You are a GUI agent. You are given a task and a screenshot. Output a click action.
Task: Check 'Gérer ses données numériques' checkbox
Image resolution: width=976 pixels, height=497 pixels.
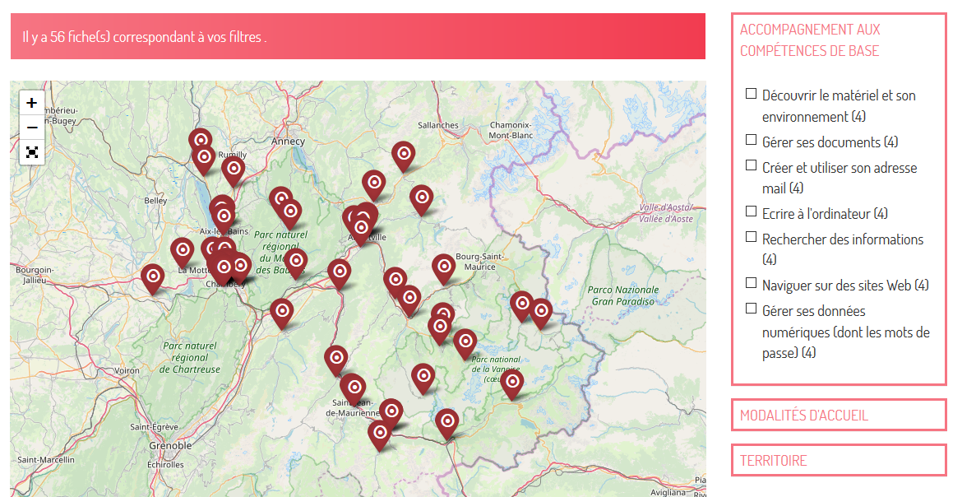click(x=751, y=309)
